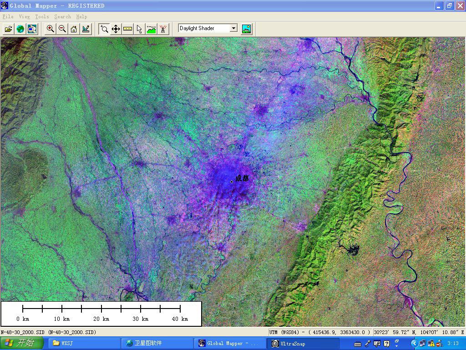Click the Zoom Out magnifier icon
Viewport: 466px width, 350px height.
click(x=62, y=29)
